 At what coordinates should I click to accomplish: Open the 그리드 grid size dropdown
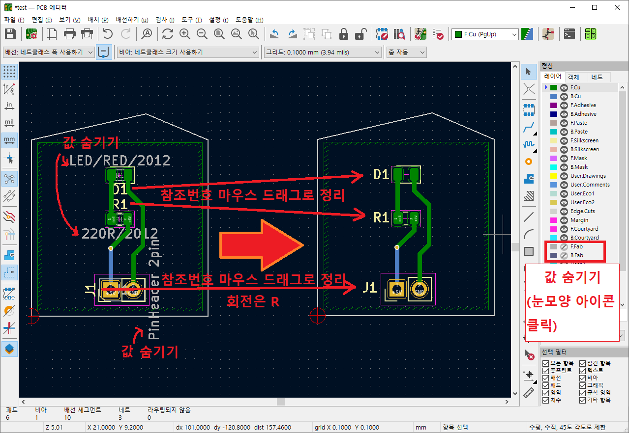pos(323,52)
